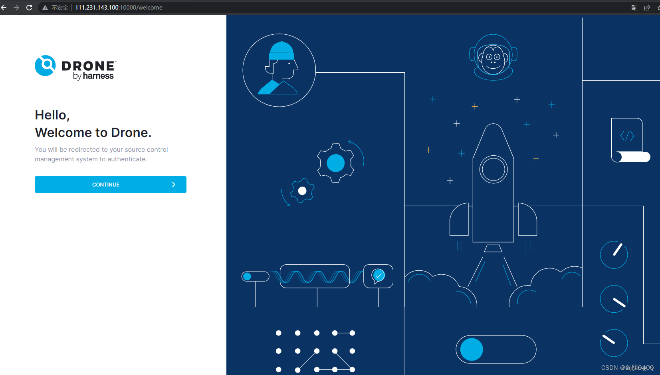Click the wave pattern panel illustration
This screenshot has height=375, width=660.
[315, 276]
